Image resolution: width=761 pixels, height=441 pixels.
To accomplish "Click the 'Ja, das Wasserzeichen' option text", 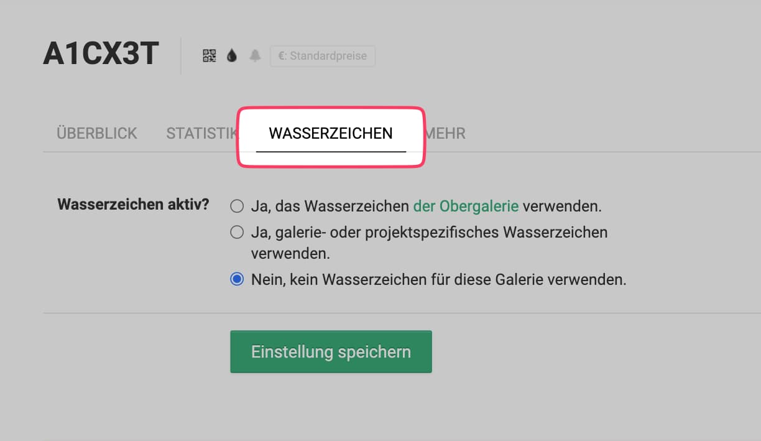I will tap(330, 206).
